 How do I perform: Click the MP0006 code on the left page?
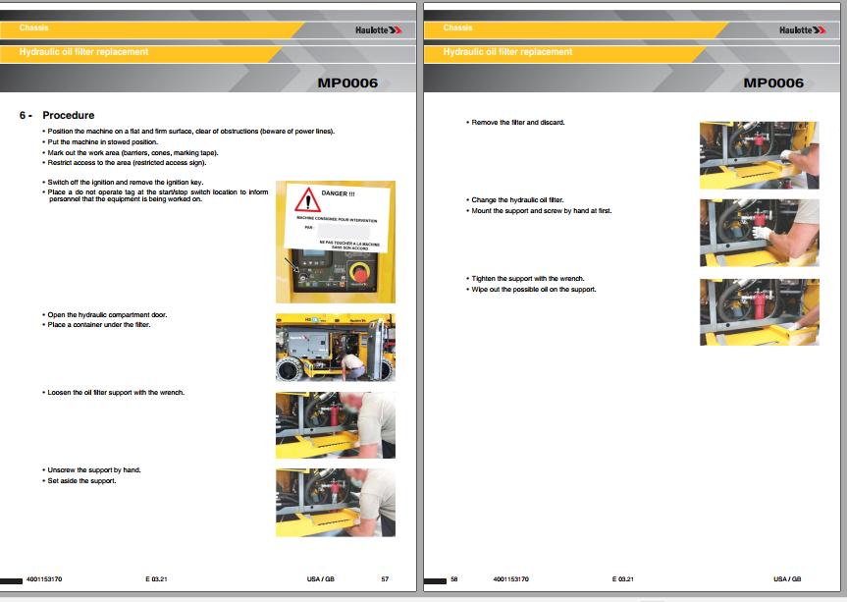tap(347, 83)
